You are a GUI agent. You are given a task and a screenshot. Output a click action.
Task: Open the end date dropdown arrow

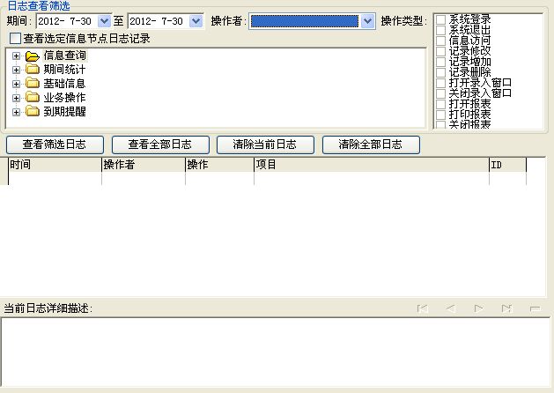196,21
